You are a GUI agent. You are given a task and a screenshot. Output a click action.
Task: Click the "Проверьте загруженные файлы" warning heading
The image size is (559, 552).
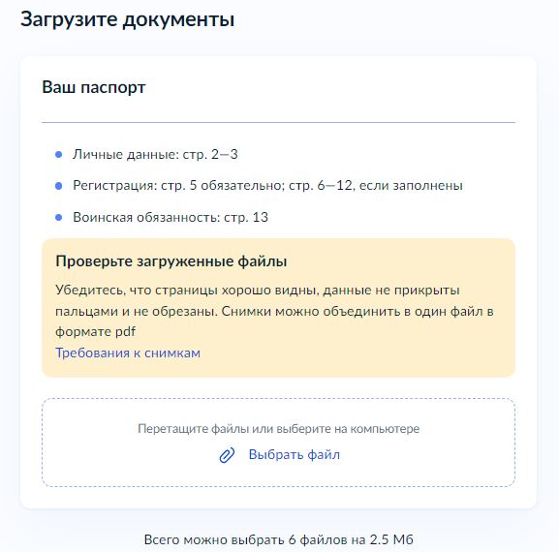[171, 261]
